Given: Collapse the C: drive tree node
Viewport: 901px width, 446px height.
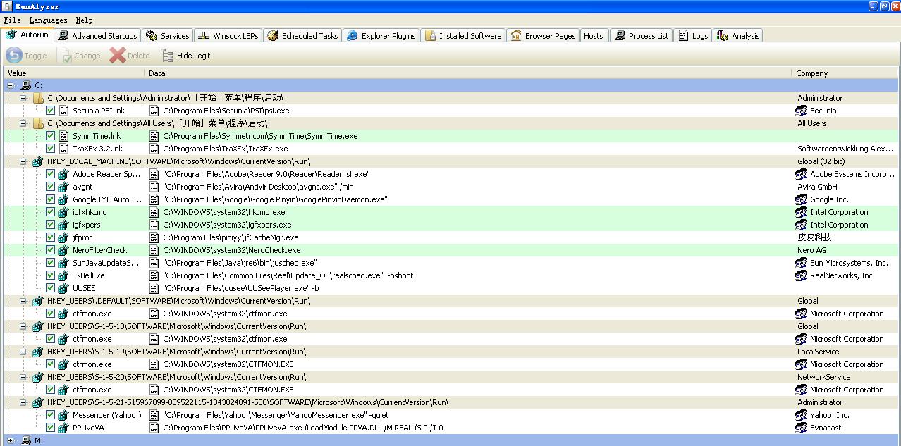Looking at the screenshot, I should 11,85.
